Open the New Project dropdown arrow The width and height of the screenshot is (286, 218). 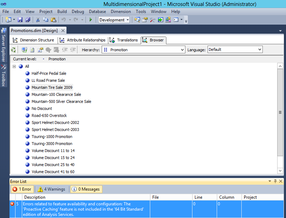coord(14,20)
